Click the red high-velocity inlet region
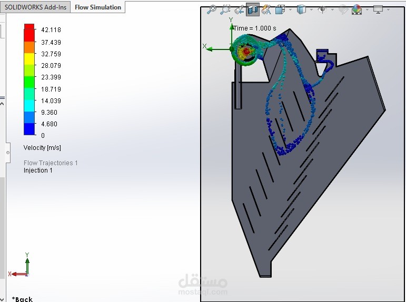Image resolution: width=406 pixels, height=302 pixels. 246,52
